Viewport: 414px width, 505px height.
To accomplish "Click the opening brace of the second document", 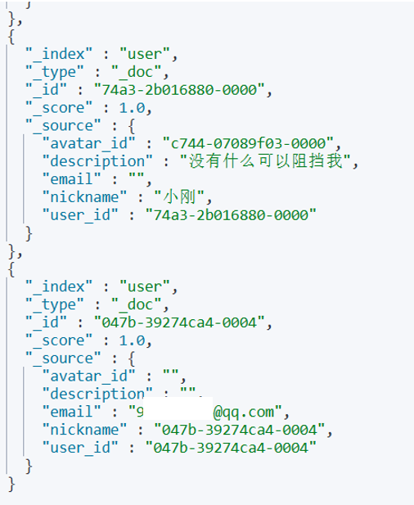I will click(11, 269).
